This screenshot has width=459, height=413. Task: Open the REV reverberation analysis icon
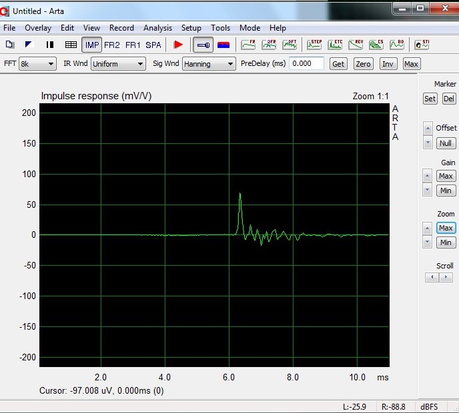click(356, 45)
